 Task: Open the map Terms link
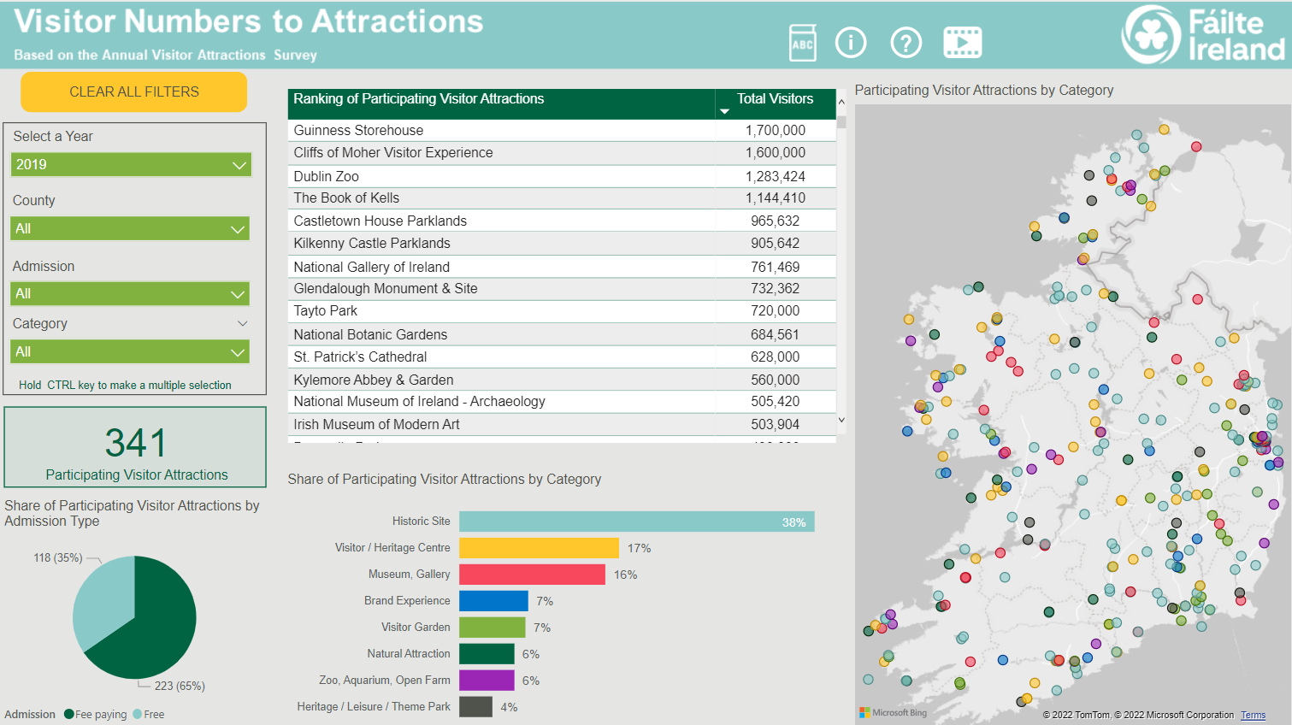point(1253,716)
